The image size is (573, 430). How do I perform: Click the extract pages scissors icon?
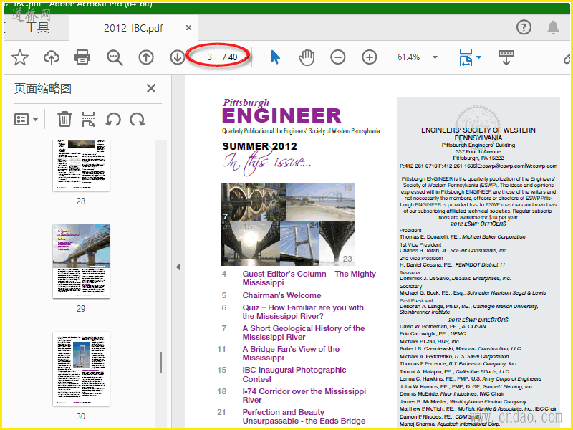(88, 119)
